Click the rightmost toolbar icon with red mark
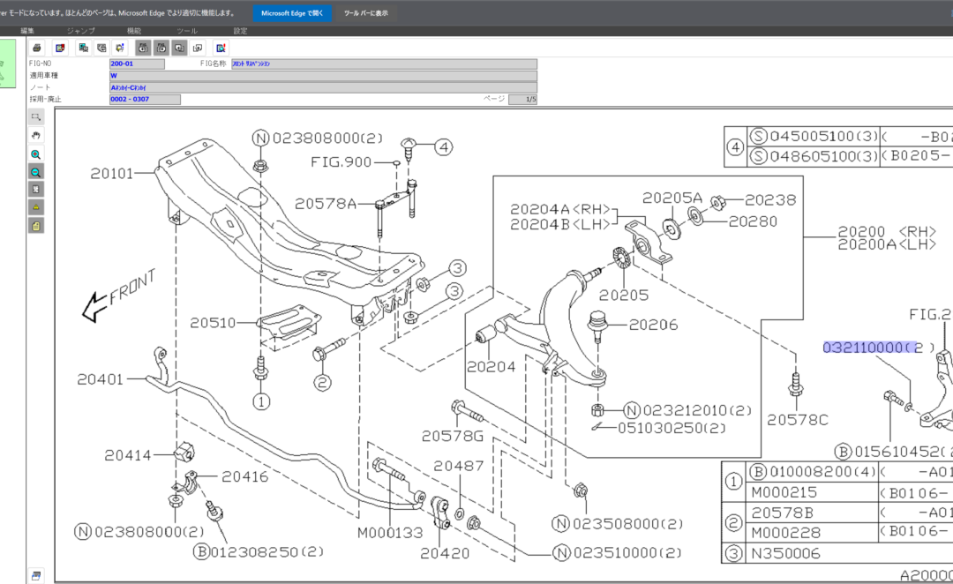The height and width of the screenshot is (584, 953). (x=221, y=48)
